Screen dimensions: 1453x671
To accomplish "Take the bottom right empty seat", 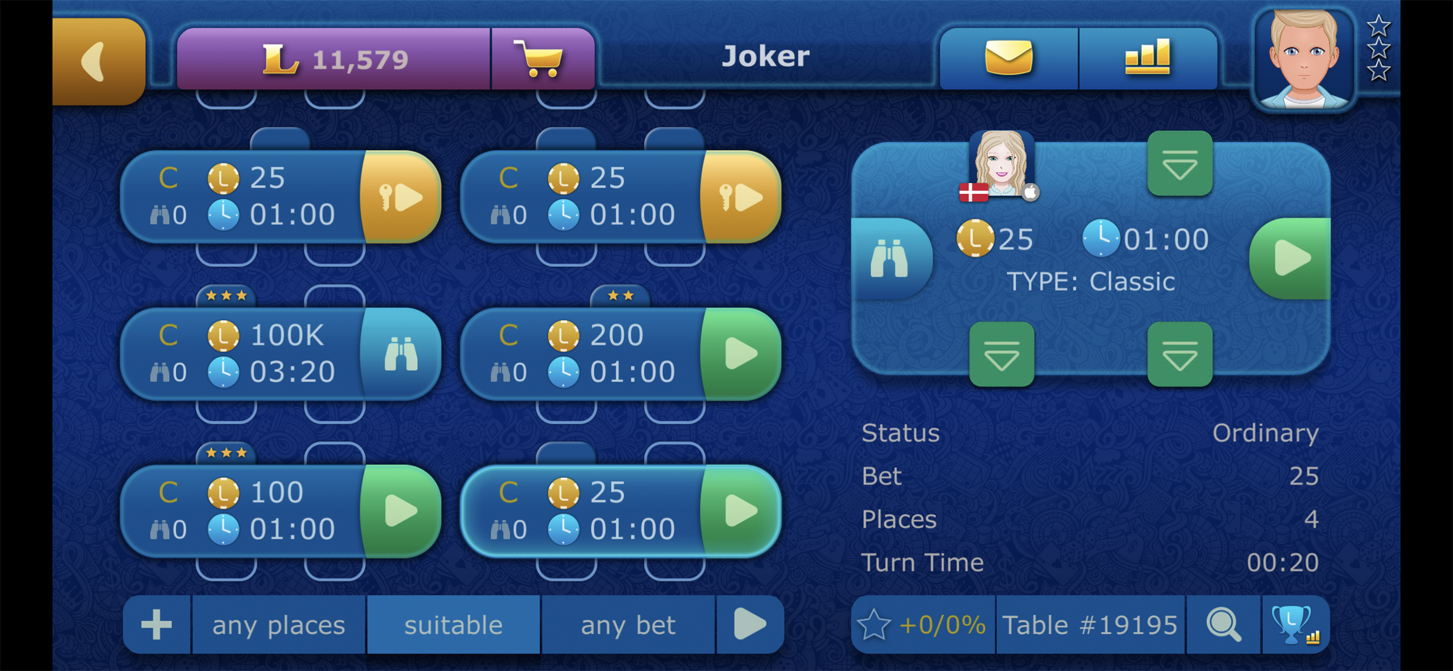I will pyautogui.click(x=1179, y=354).
